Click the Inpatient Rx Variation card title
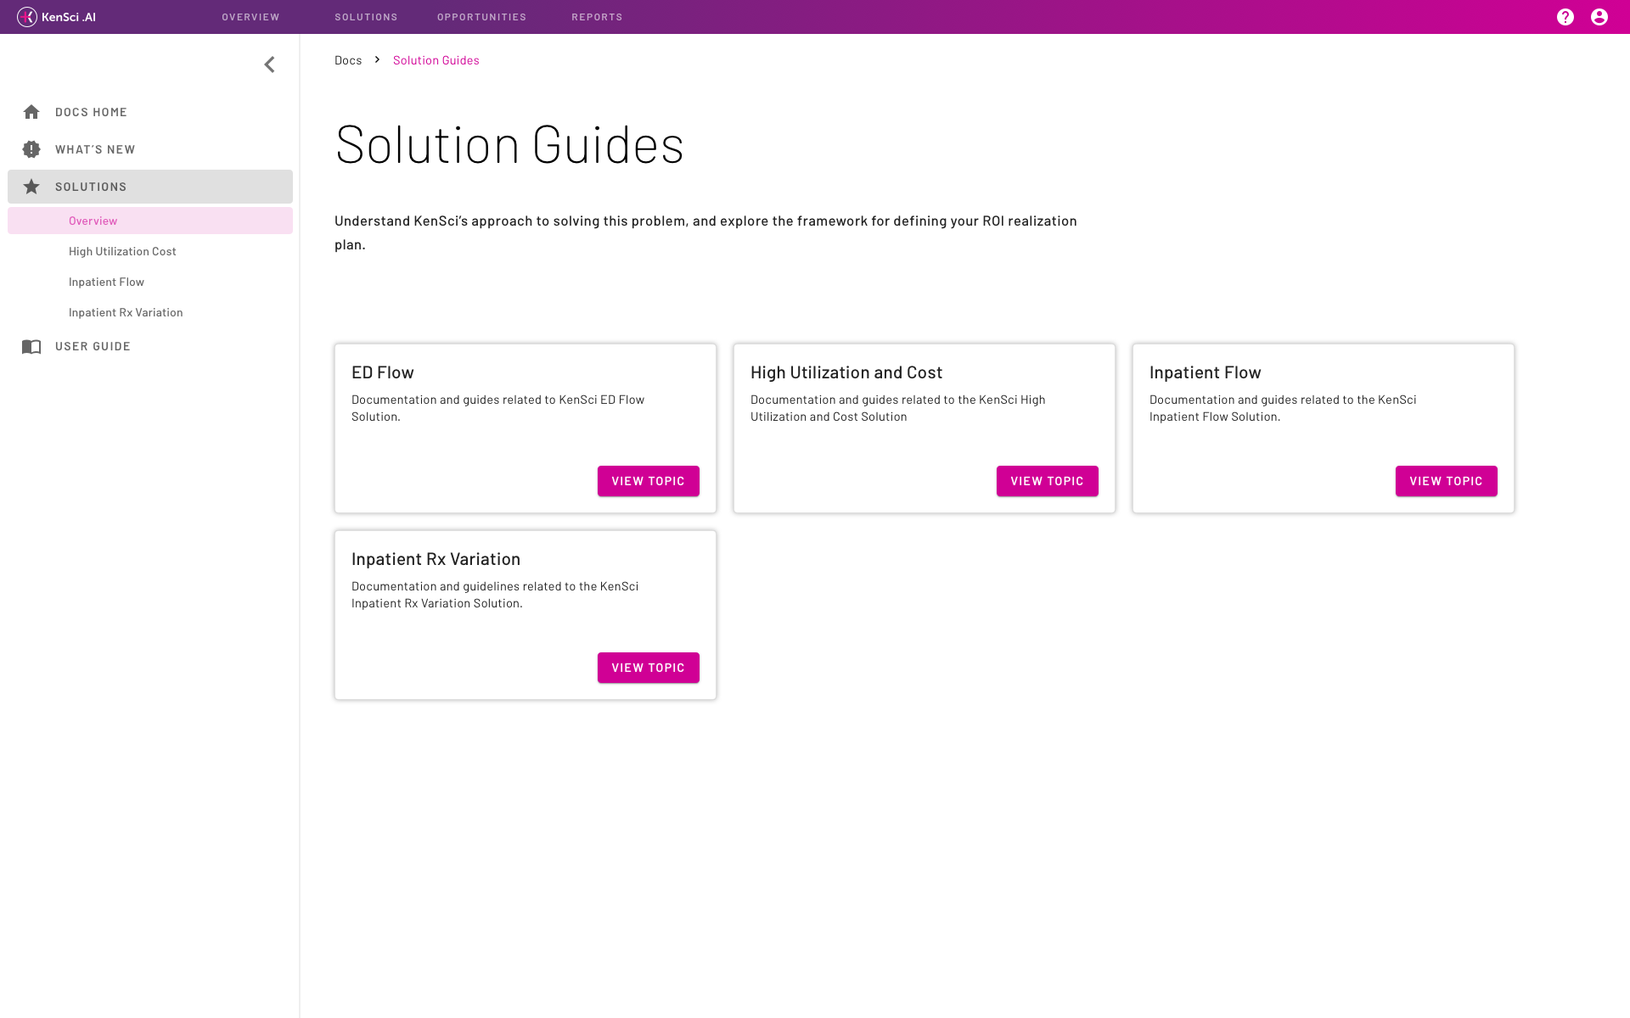 [436, 559]
